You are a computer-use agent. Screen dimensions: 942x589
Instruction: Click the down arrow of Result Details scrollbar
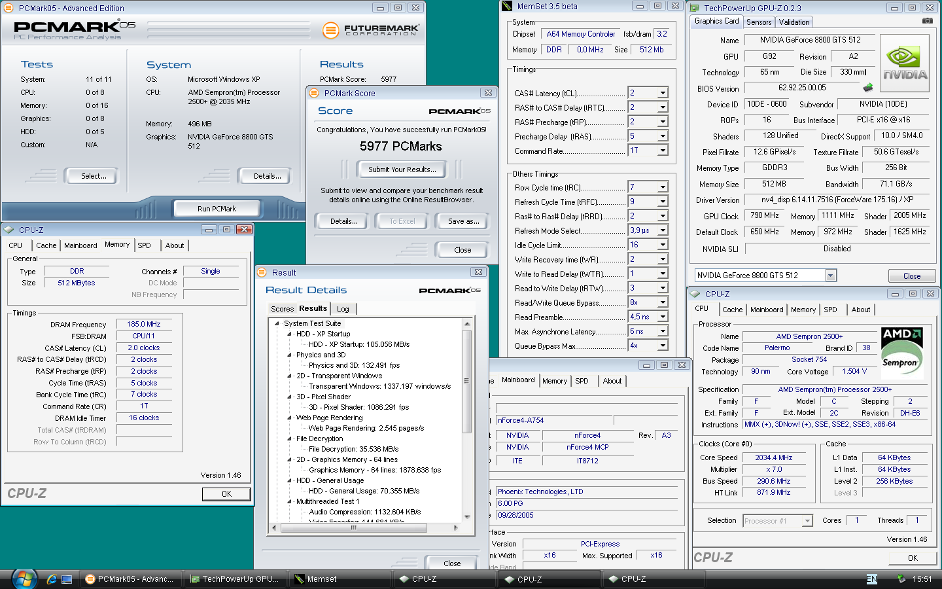[x=467, y=517]
